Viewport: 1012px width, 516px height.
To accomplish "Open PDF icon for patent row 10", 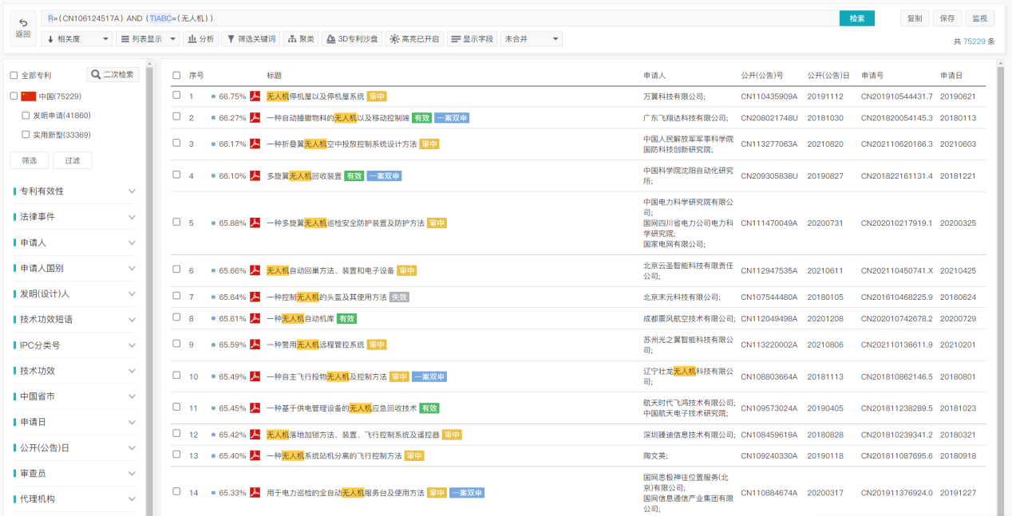I will pos(255,376).
